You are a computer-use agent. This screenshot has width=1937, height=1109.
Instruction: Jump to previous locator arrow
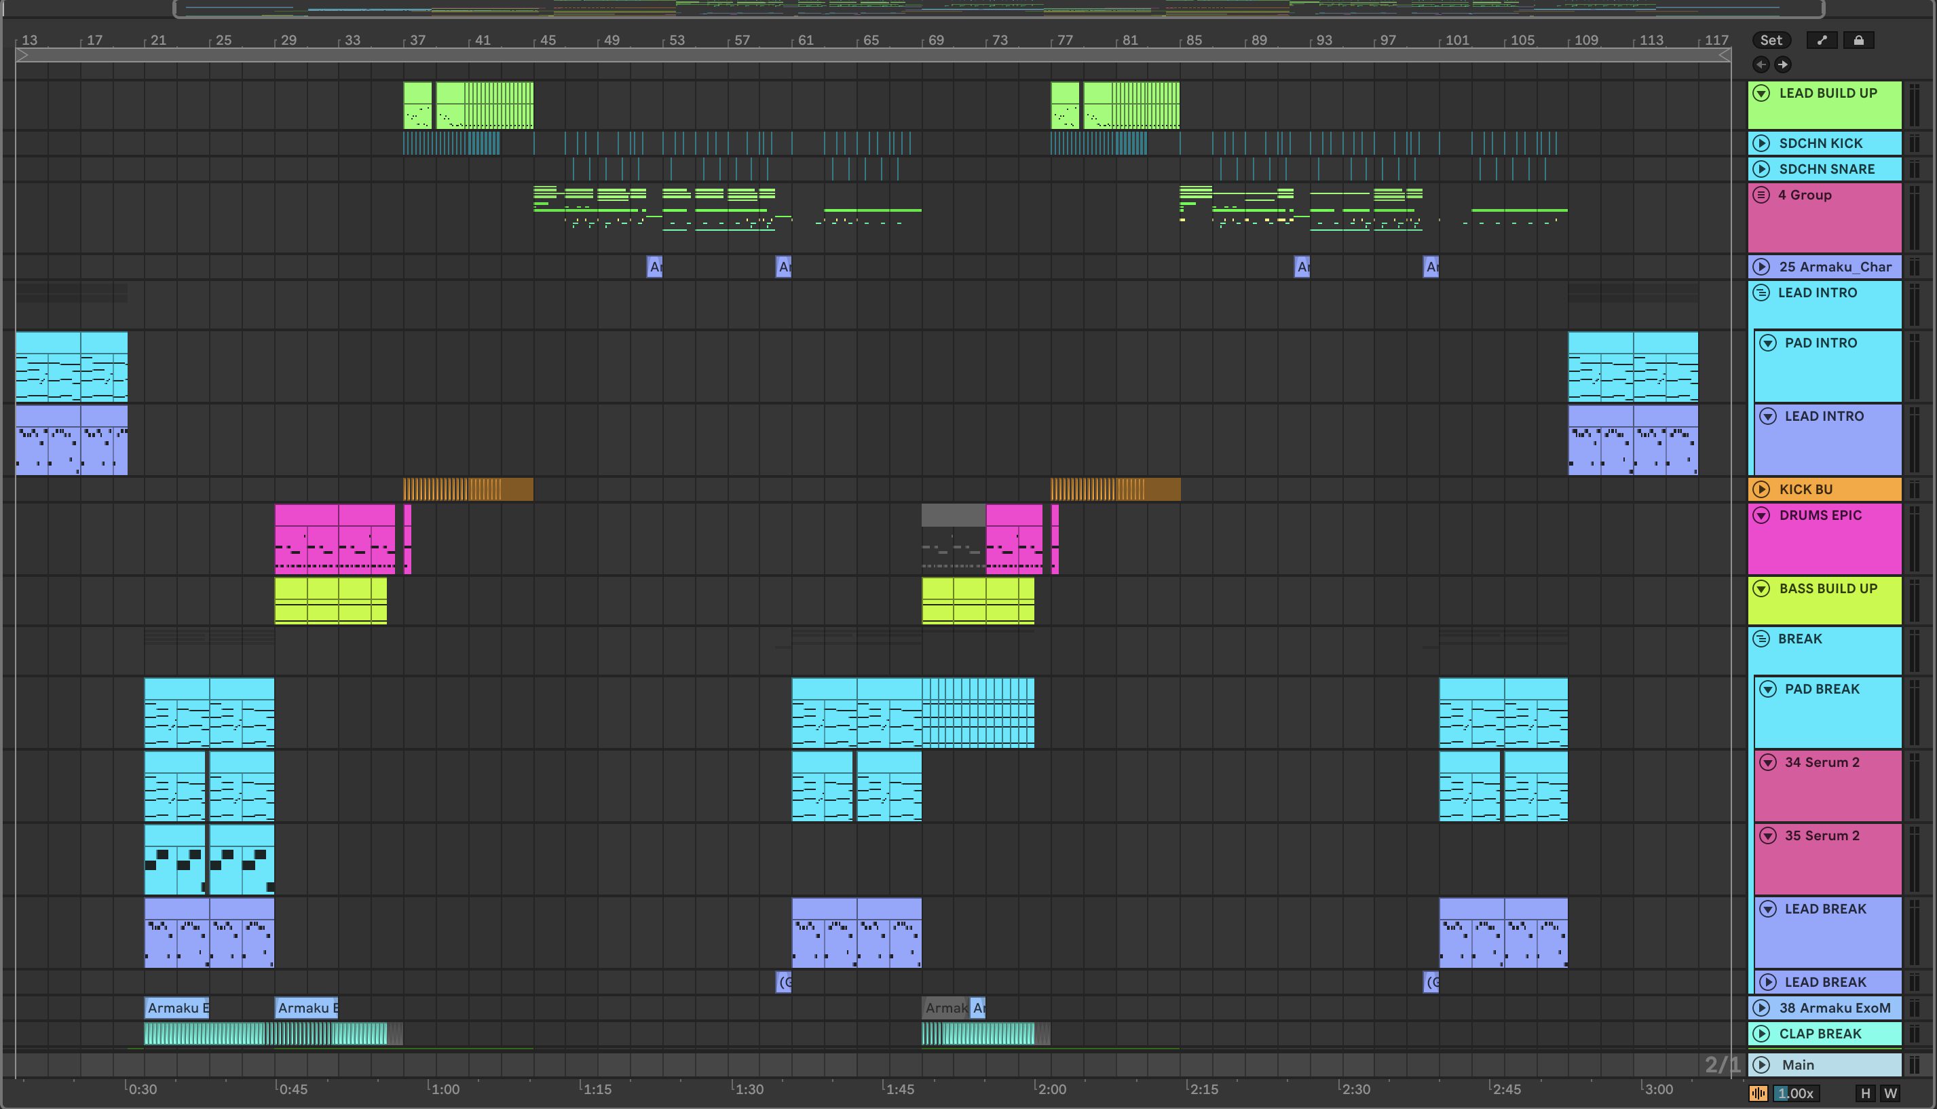click(x=1761, y=64)
